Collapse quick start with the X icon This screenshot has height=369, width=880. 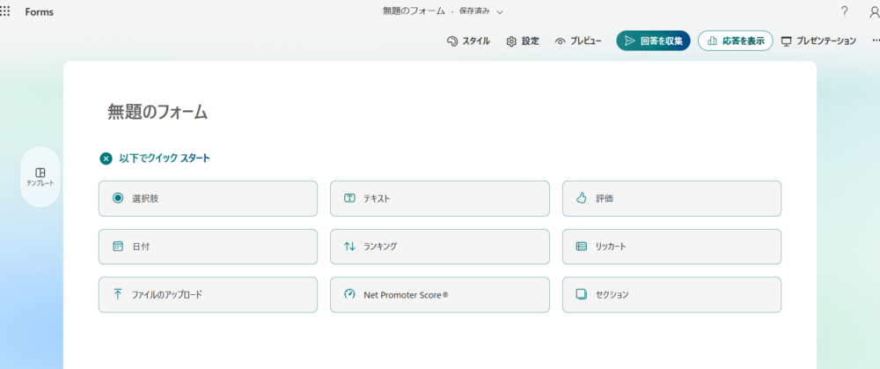pos(106,159)
